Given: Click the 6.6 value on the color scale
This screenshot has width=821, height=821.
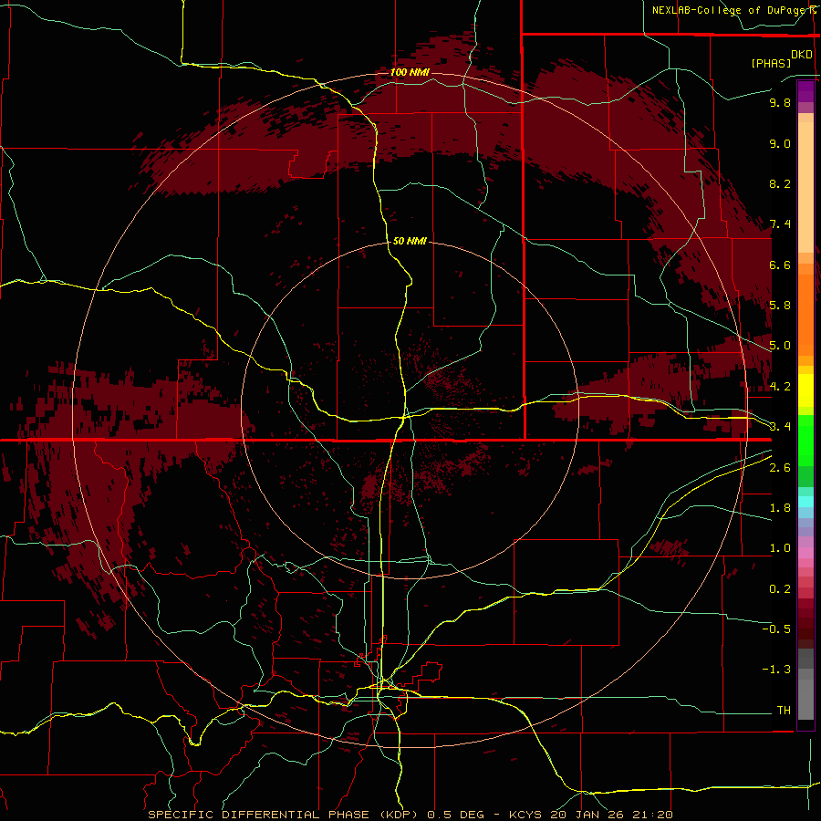Looking at the screenshot, I should [x=780, y=265].
